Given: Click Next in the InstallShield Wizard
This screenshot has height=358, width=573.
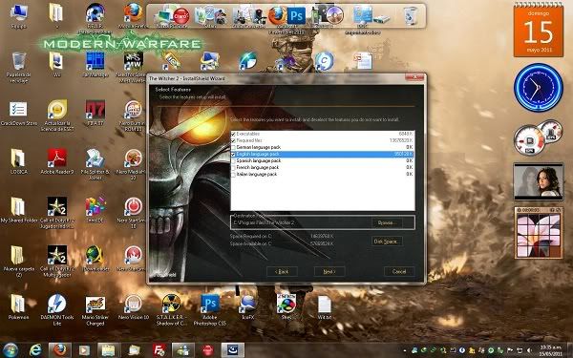Looking at the screenshot, I should (329, 271).
